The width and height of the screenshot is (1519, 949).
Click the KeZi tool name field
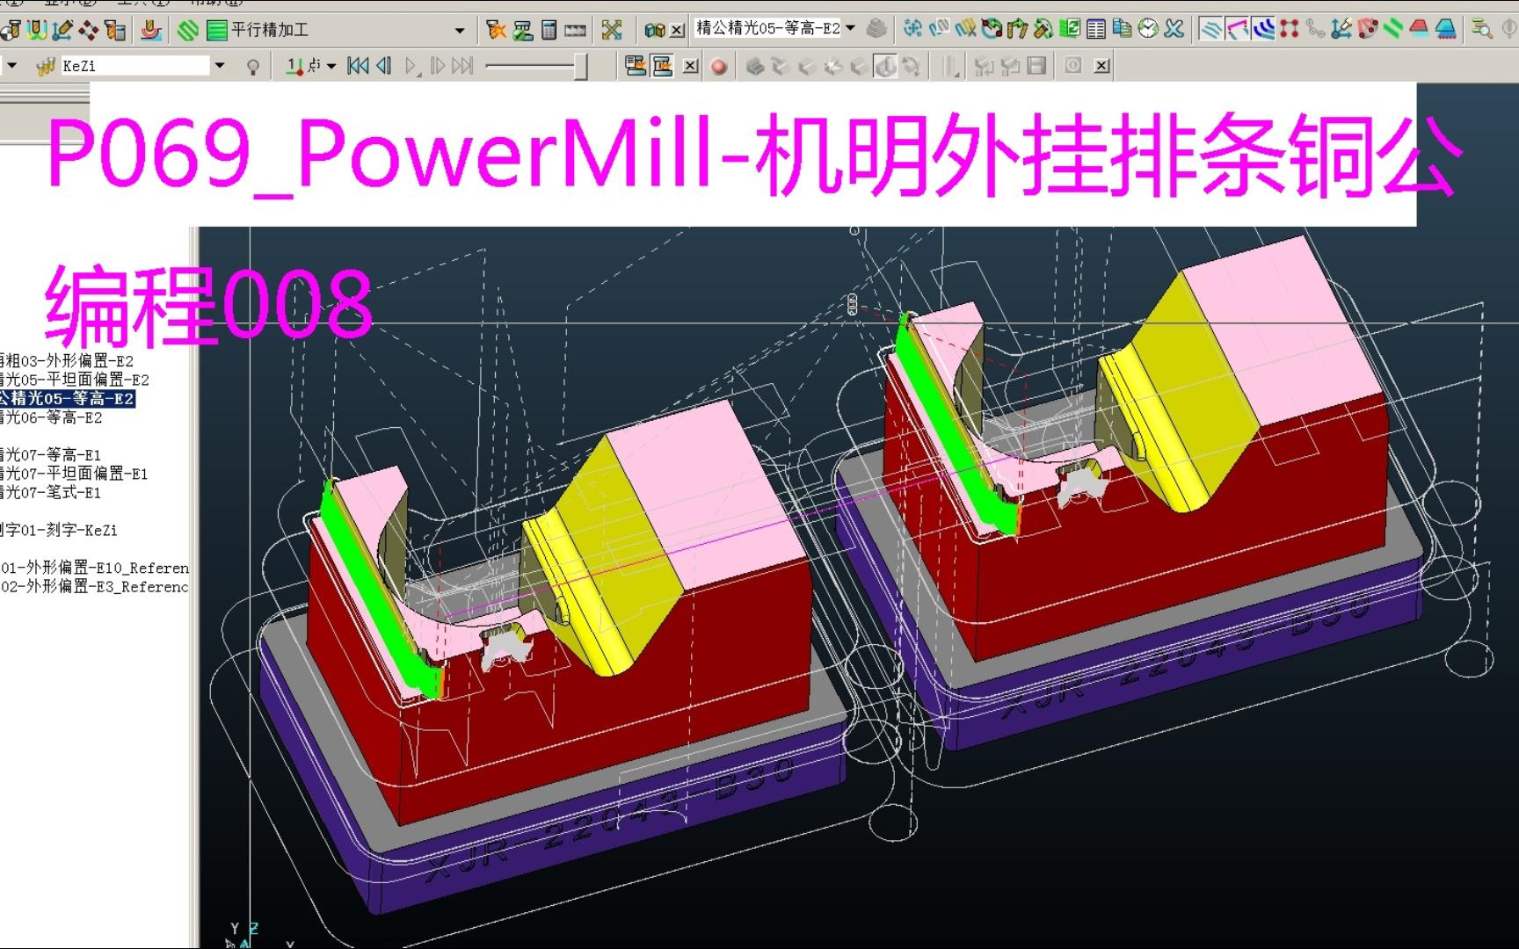pos(136,65)
